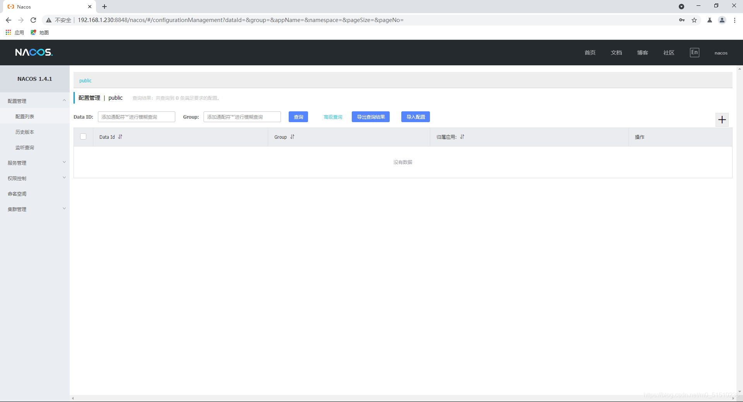Click the 操作 column header
The image size is (743, 402).
[640, 137]
